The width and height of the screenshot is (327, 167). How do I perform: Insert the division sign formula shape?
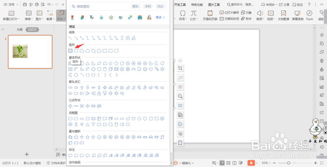(88, 106)
